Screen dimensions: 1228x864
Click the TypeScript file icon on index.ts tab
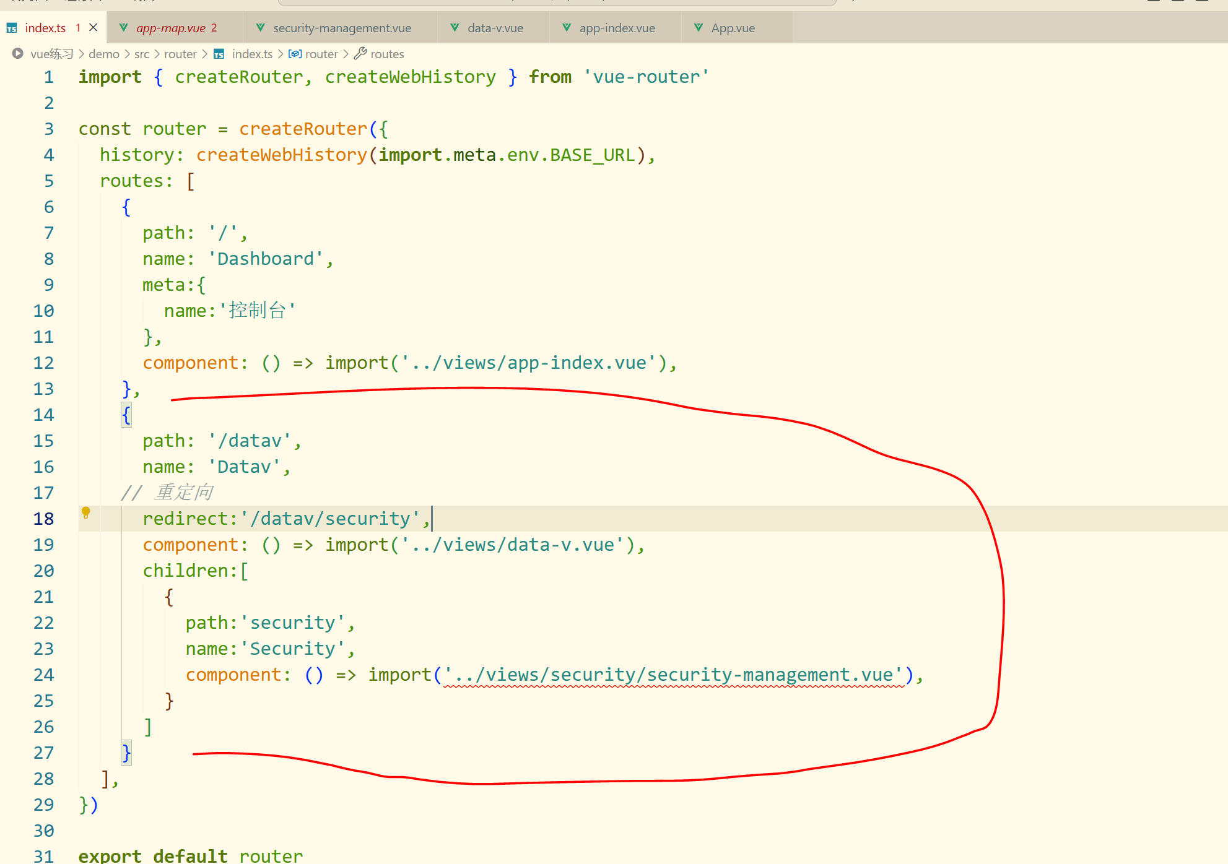click(x=12, y=28)
